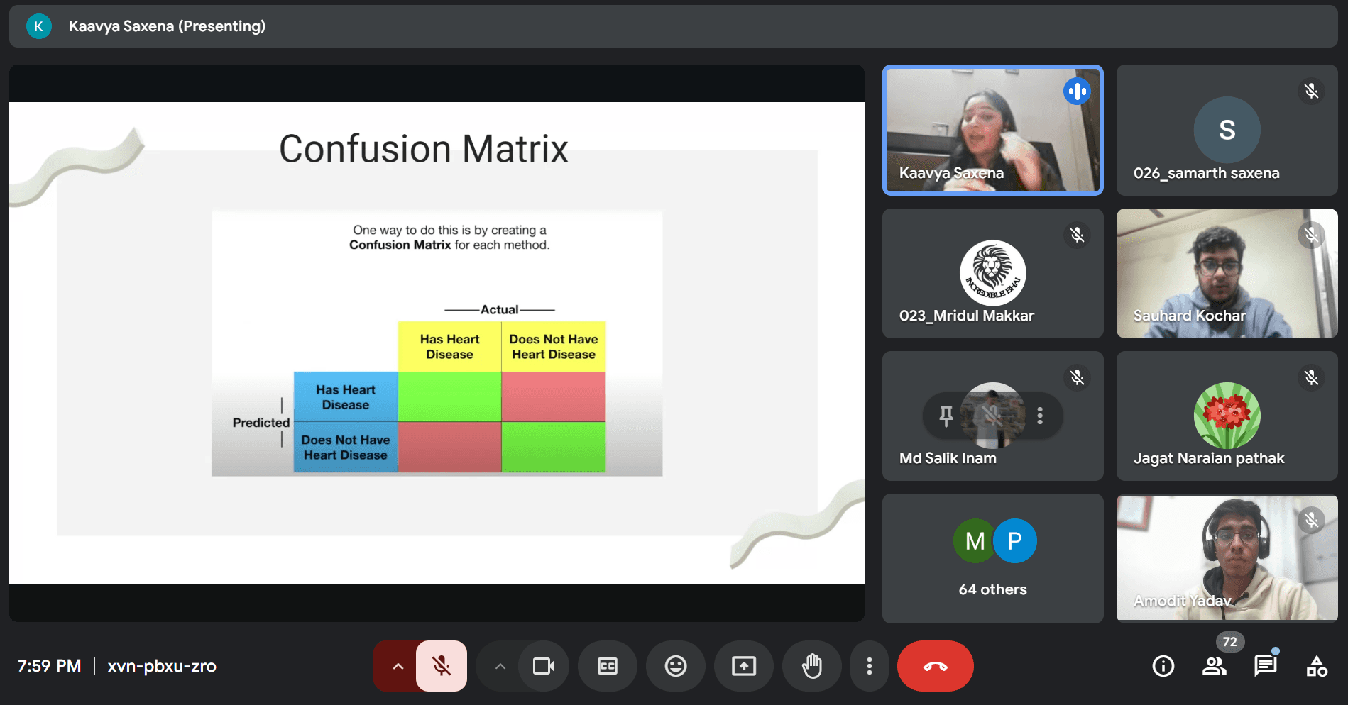Screen dimensions: 1348x705
Task: Open the activities panel
Action: click(1317, 666)
